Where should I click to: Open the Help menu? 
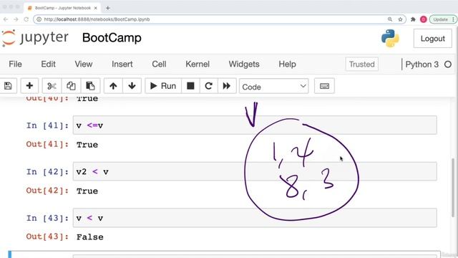(x=287, y=64)
